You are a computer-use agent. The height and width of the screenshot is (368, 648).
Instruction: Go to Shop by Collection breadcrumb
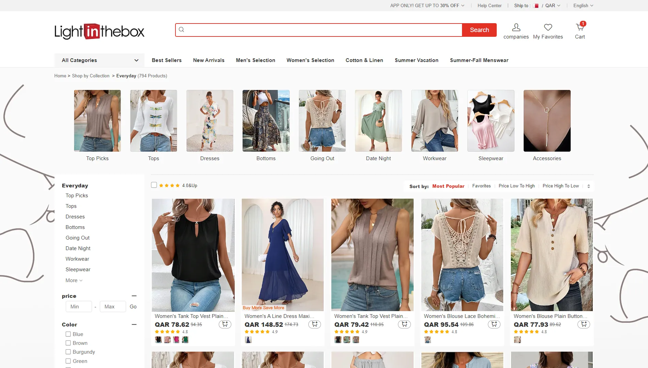pos(91,76)
